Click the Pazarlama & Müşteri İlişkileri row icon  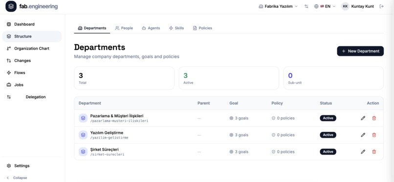(83, 118)
